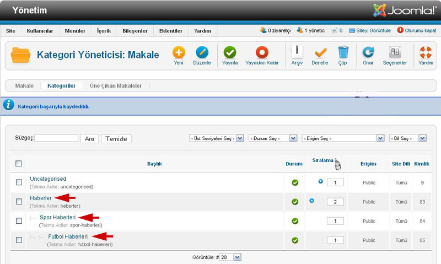The image size is (441, 264).
Task: Check the Uncategorised row checkbox
Action: click(x=19, y=182)
